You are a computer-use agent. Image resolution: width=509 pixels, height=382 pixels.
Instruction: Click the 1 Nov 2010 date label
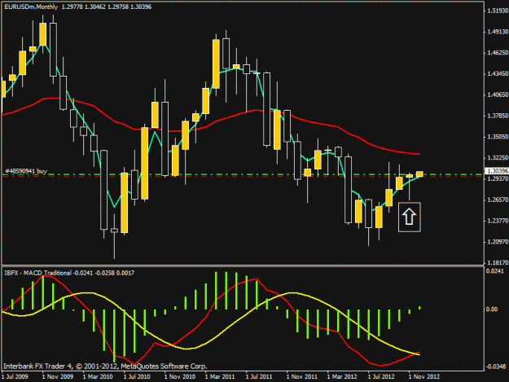pyautogui.click(x=180, y=377)
